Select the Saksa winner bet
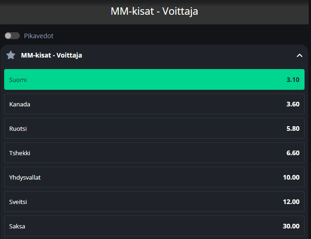The width and height of the screenshot is (311, 239). pos(154,226)
